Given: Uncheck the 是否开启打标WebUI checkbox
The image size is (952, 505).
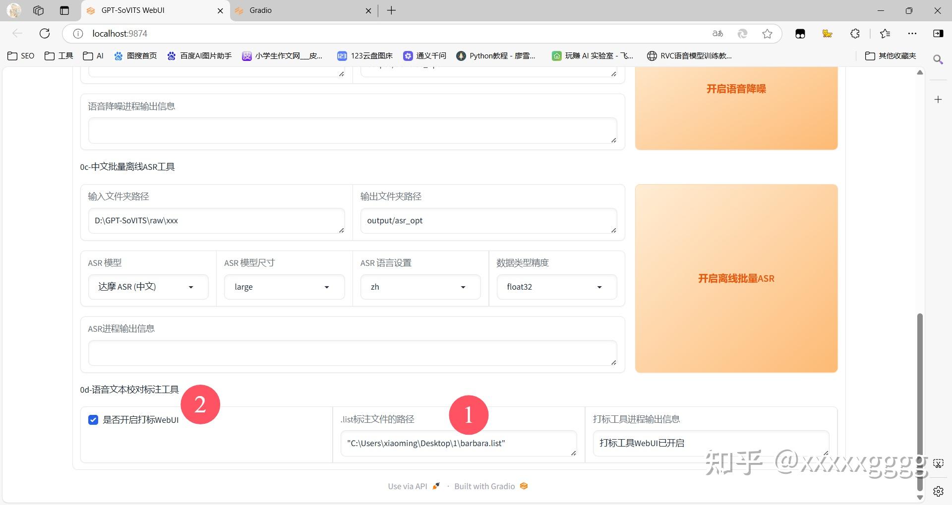Looking at the screenshot, I should 93,420.
